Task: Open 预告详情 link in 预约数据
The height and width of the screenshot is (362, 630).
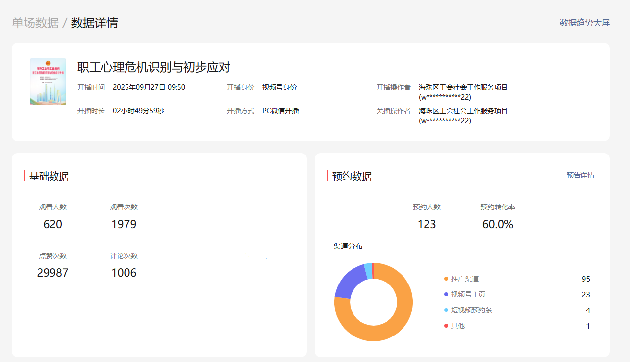Action: [x=580, y=175]
